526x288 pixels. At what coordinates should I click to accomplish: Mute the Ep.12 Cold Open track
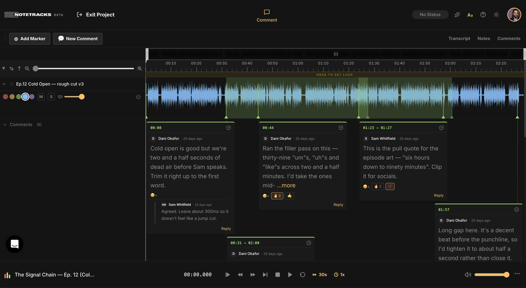tap(41, 97)
